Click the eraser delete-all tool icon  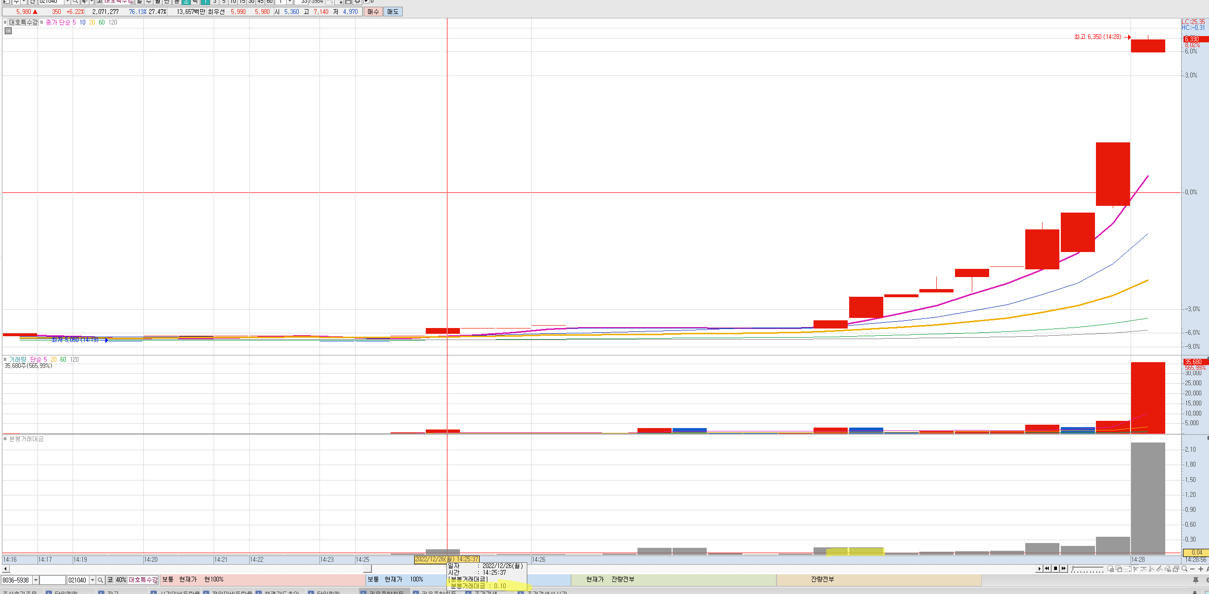(x=1168, y=569)
